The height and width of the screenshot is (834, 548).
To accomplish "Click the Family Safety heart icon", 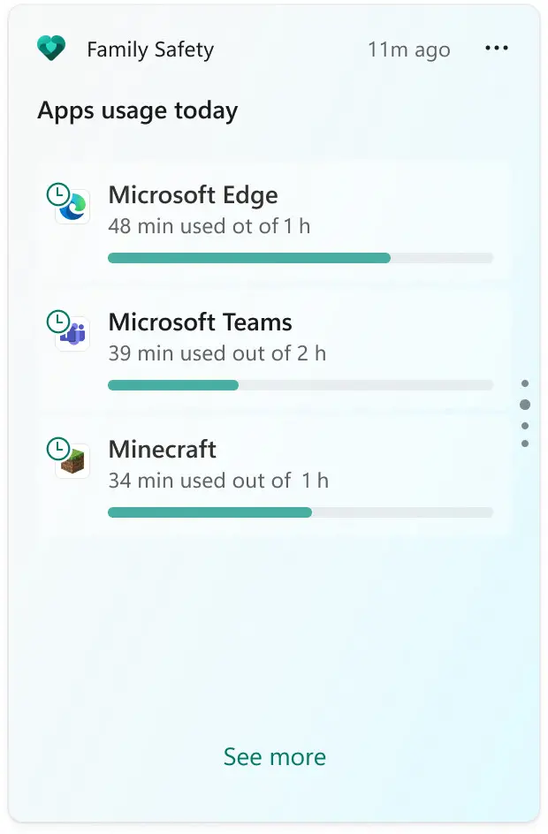I will click(x=51, y=49).
